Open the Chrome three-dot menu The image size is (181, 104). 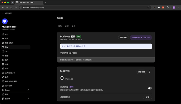click(178, 8)
